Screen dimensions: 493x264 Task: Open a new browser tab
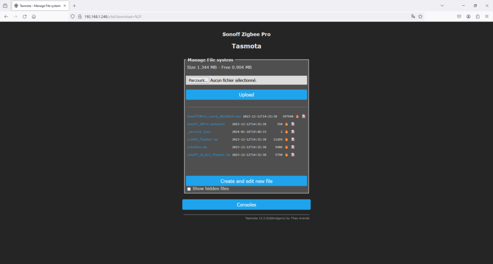[74, 6]
